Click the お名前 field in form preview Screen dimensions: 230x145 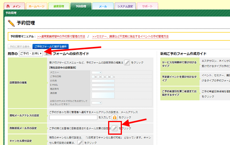(x=103, y=81)
